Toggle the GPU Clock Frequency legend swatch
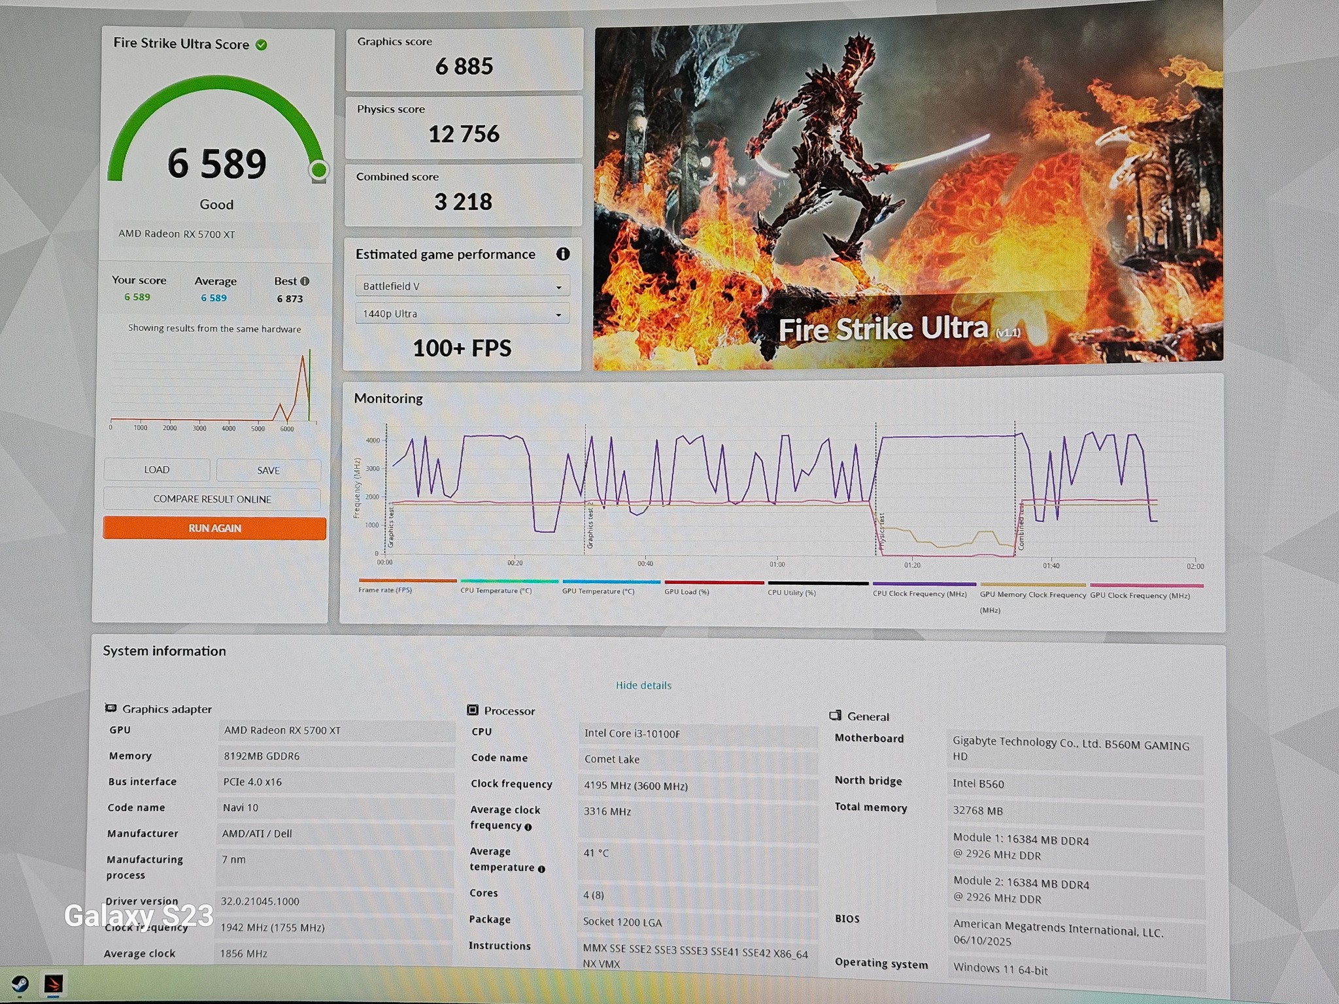Image resolution: width=1339 pixels, height=1004 pixels. click(x=1147, y=585)
